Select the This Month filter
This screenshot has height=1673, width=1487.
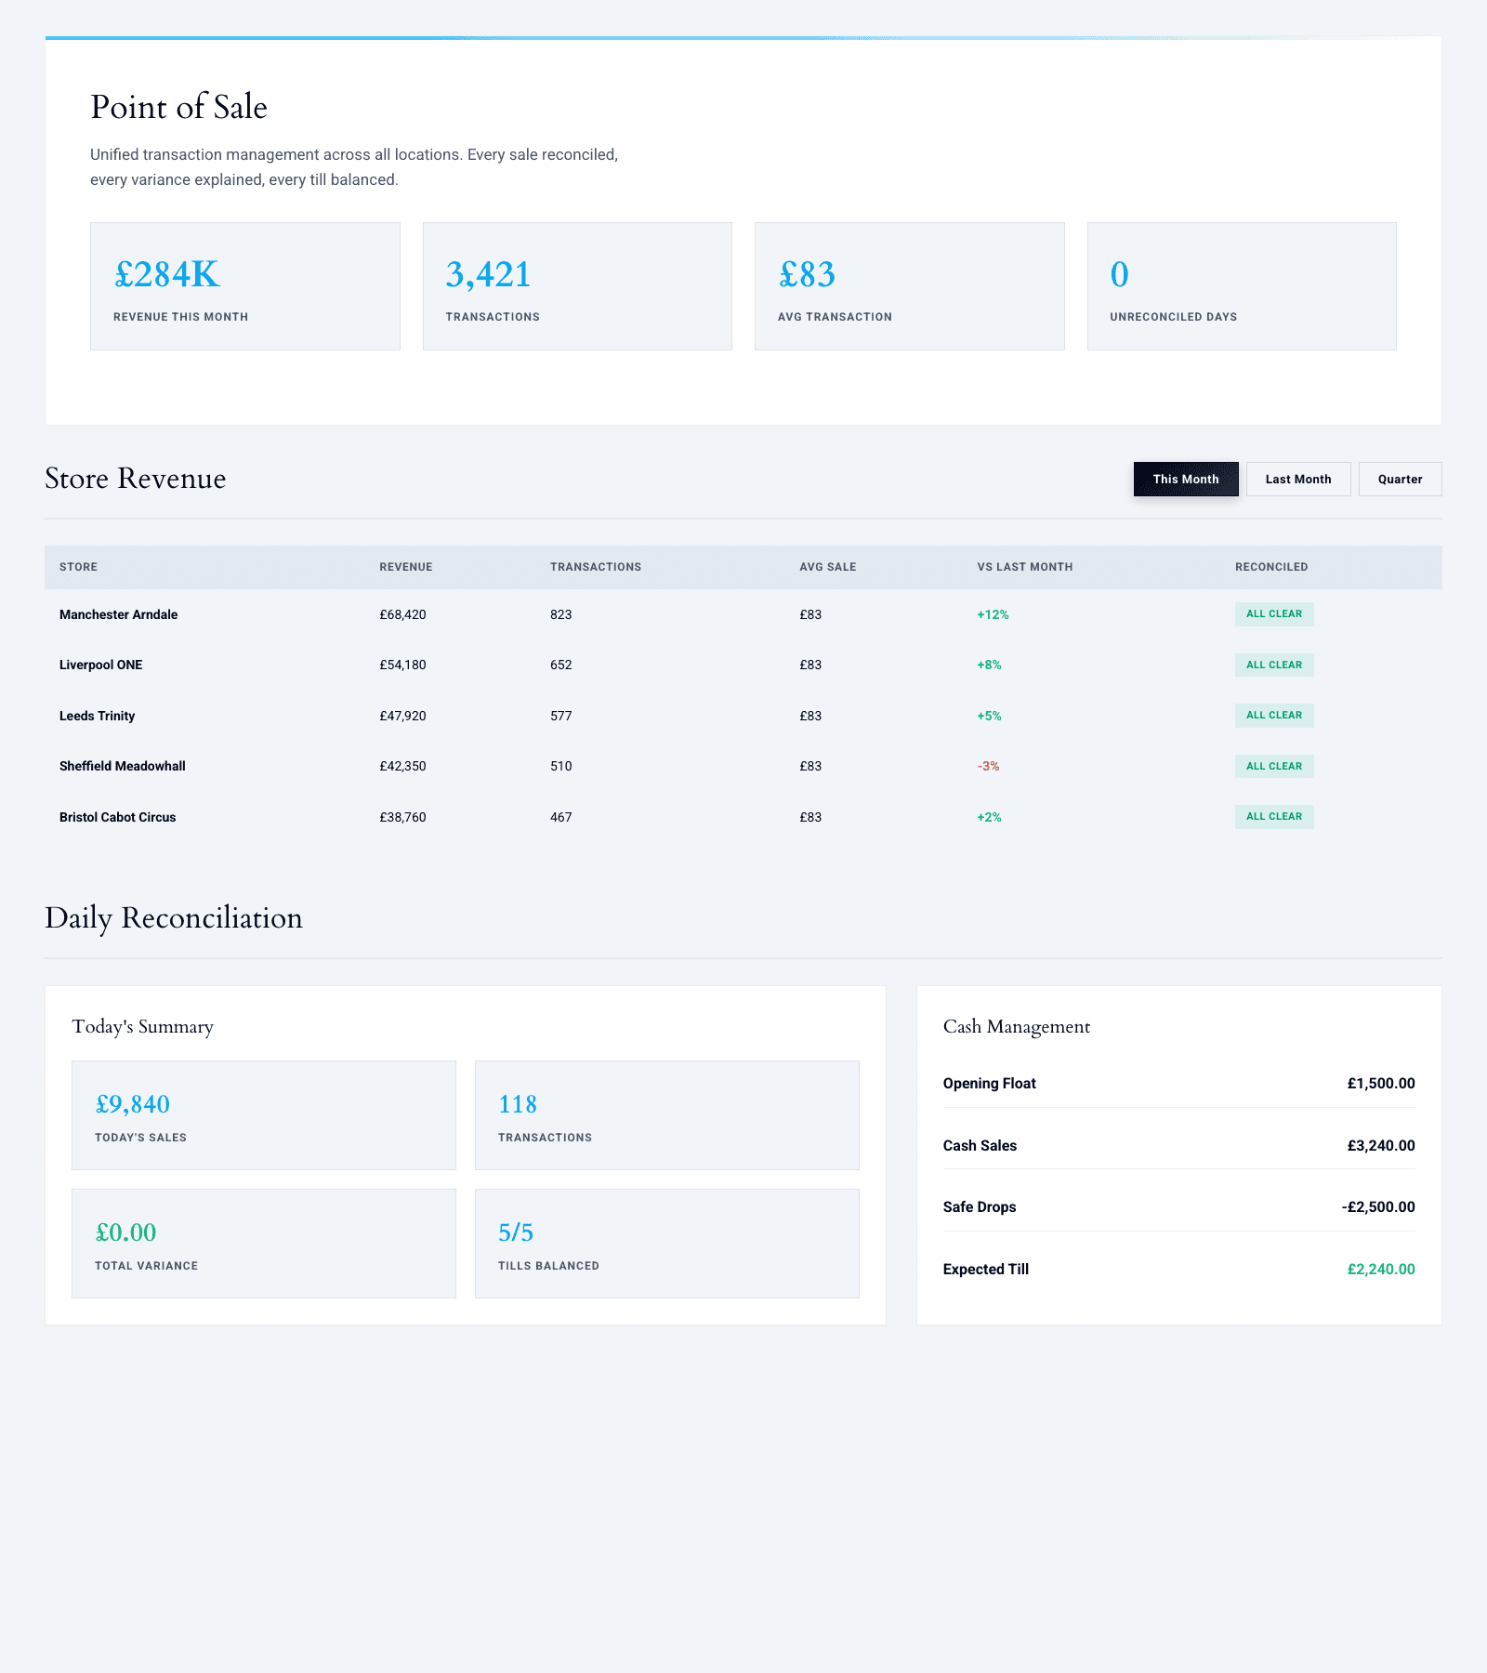click(1185, 479)
